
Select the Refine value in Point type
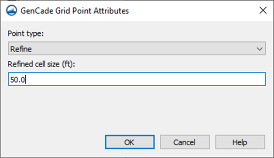(x=21, y=49)
